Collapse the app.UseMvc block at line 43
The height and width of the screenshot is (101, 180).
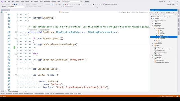16,75
